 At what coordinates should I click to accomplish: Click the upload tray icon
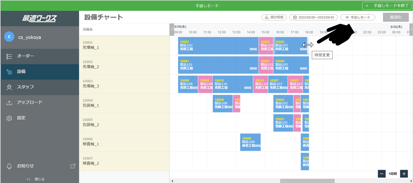[9, 103]
